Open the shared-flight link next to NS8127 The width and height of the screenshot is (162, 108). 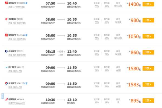[26, 83]
